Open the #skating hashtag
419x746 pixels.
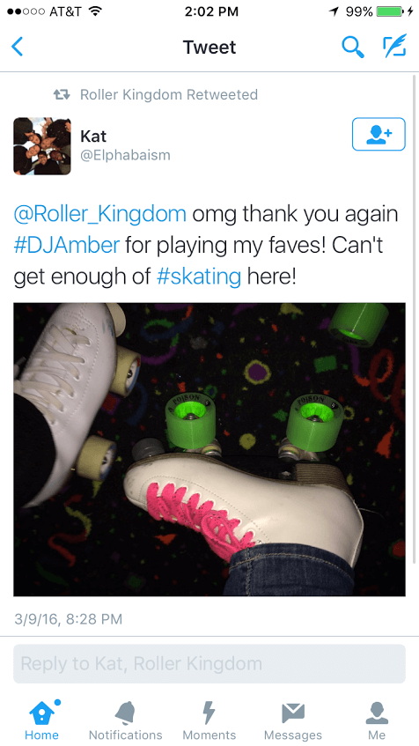[x=199, y=277]
